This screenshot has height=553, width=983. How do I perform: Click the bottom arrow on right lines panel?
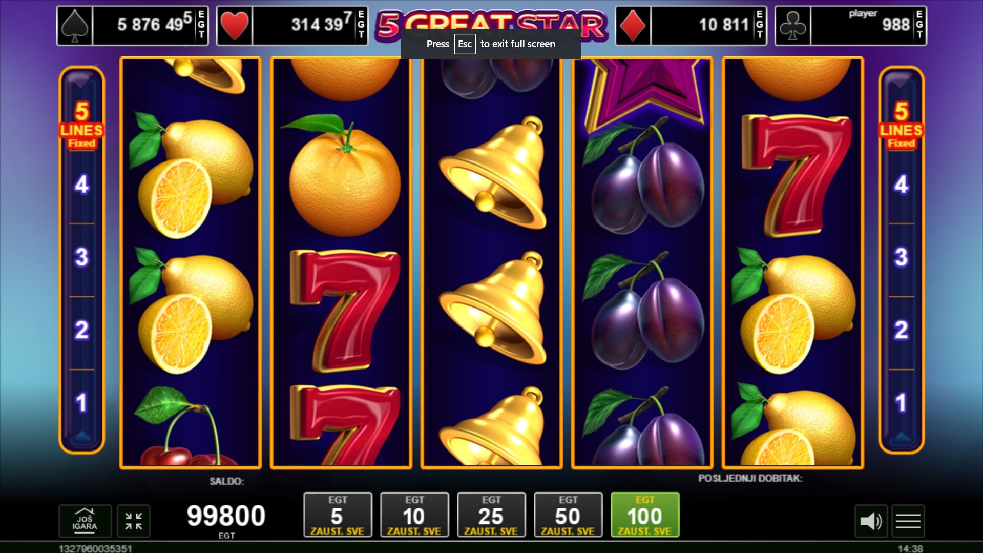click(902, 437)
